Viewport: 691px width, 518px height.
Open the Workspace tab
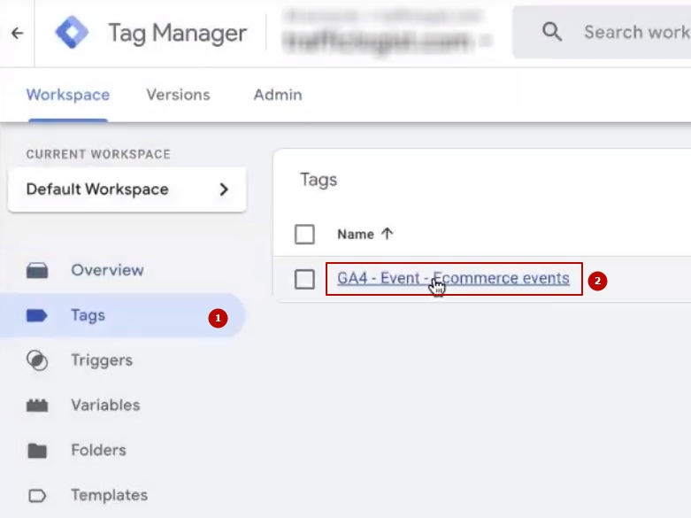pos(68,95)
